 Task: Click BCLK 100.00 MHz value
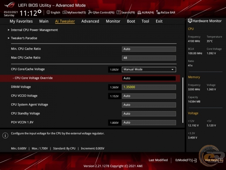[x=195, y=53]
